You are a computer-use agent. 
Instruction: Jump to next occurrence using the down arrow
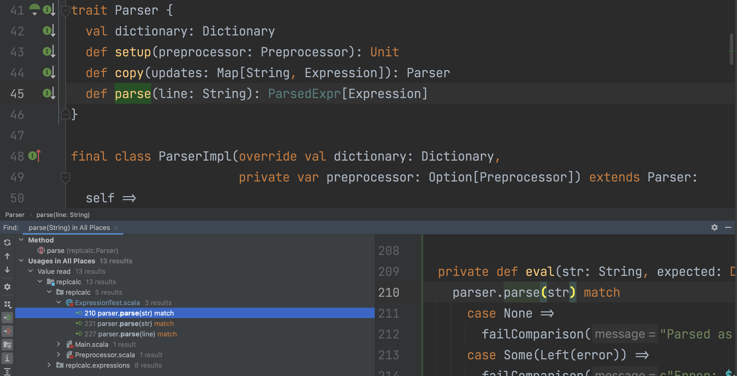[7, 270]
